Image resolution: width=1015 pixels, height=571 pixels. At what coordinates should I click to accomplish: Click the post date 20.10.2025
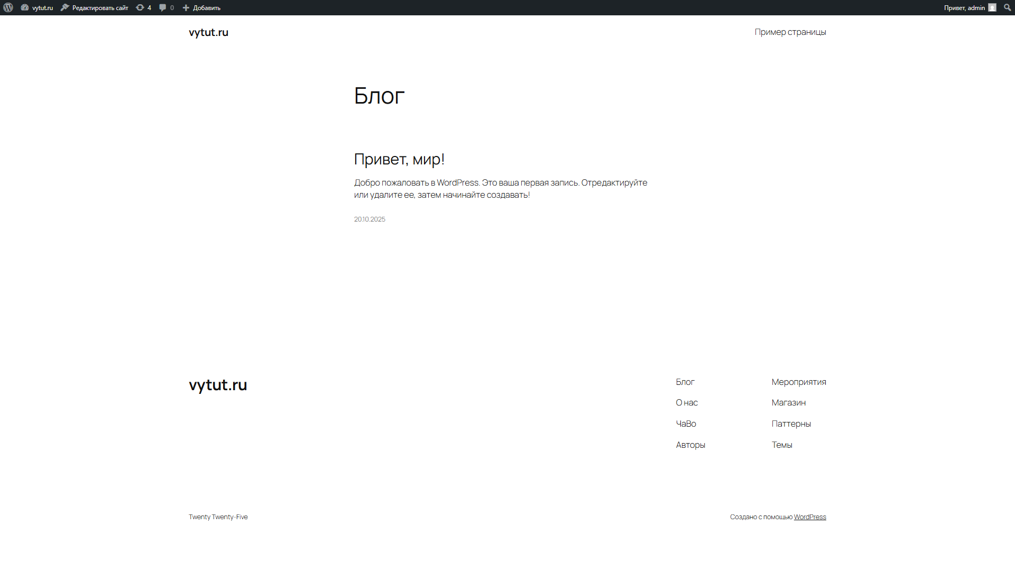click(370, 219)
